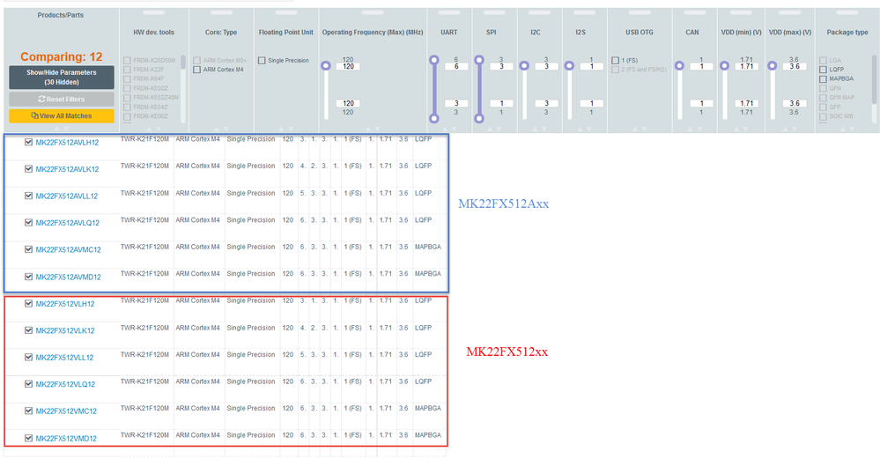Screen dimensions: 880x459
Task: Open View All Matches
Action: tap(61, 115)
